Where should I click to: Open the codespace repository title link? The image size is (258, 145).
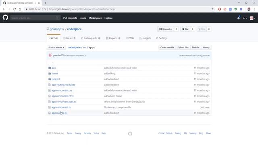pos(74,29)
